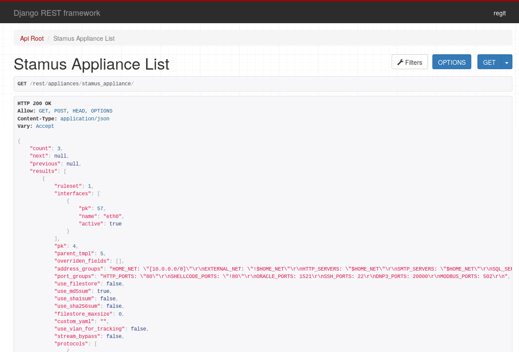This screenshot has height=352, width=519.
Task: Click the "use_filestore": false line
Action: click(x=89, y=284)
